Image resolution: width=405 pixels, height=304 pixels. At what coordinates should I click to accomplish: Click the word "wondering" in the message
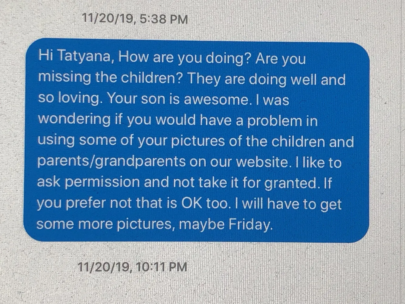tap(74, 119)
